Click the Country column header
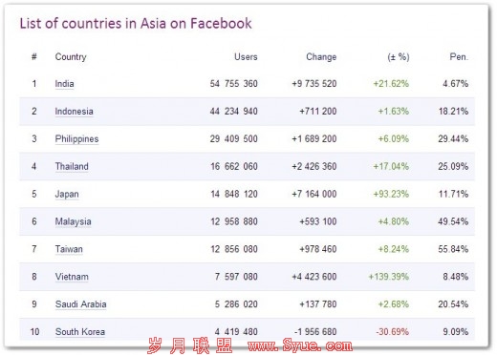The image size is (497, 355). click(71, 57)
